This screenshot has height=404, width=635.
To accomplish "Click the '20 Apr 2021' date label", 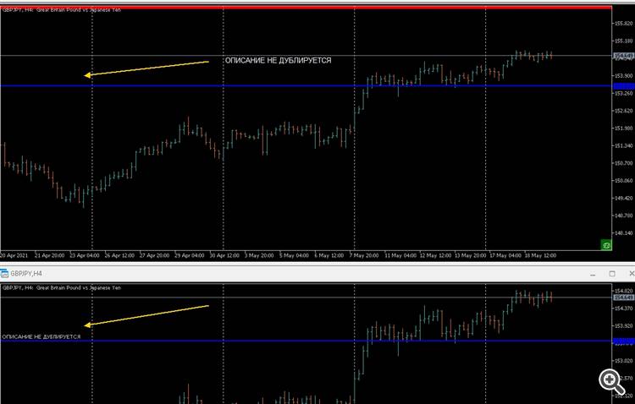I will [x=14, y=255].
